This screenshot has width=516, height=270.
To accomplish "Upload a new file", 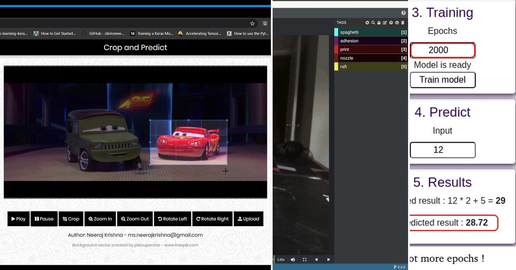I will pos(249,219).
